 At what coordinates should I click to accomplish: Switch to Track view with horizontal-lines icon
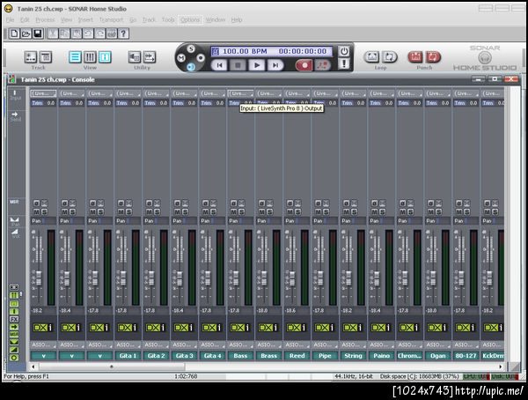coord(75,57)
